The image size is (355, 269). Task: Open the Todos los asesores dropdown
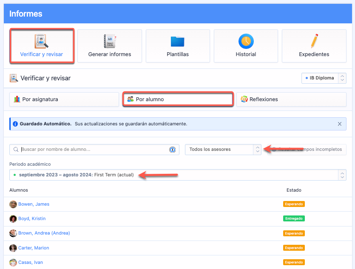[223, 150]
